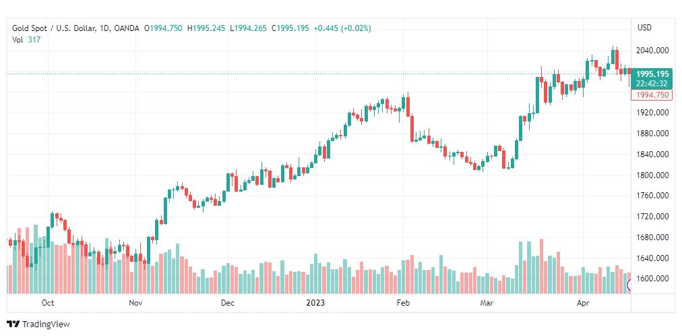Image resolution: width=682 pixels, height=336 pixels.
Task: Click the +0.445 (+0.02%) change value
Action: 342,28
